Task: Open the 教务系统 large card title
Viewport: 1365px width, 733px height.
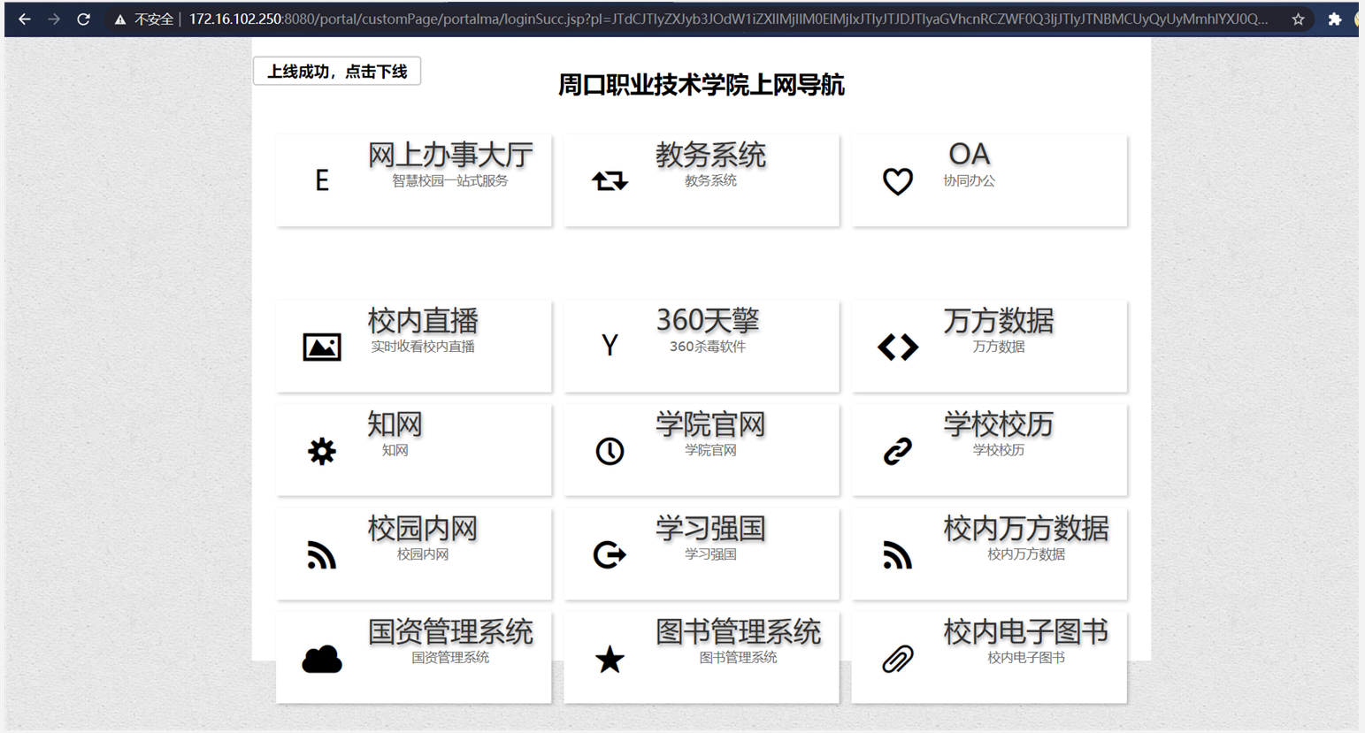Action: [710, 156]
